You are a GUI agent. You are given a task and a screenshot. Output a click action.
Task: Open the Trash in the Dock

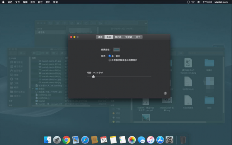(x=183, y=140)
